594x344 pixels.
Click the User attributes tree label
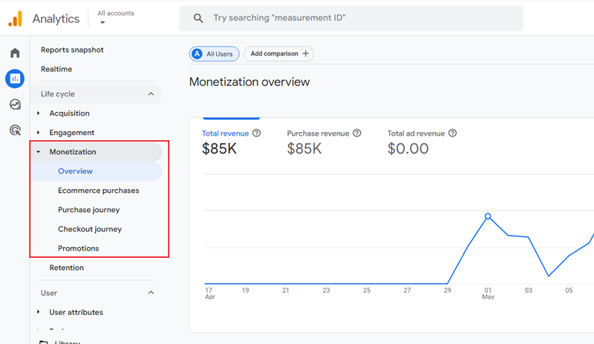76,312
